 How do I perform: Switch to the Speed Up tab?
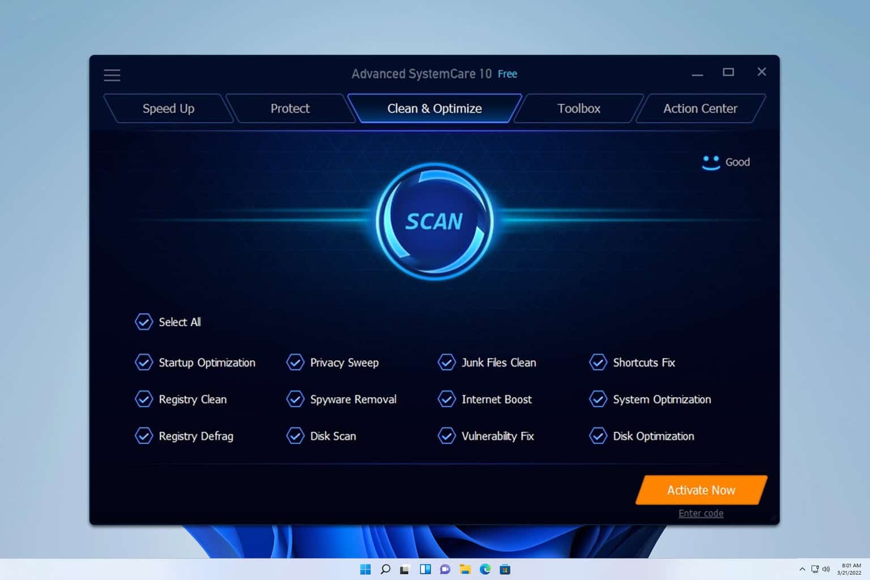(168, 108)
